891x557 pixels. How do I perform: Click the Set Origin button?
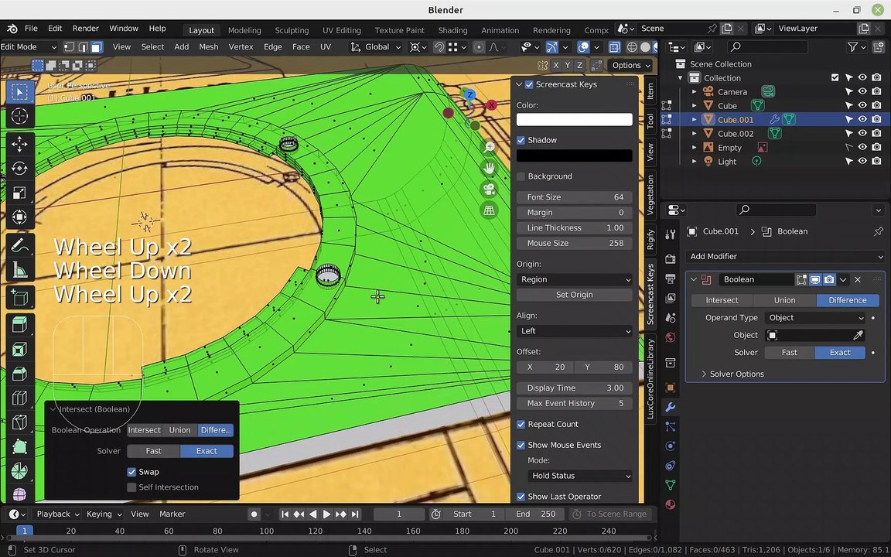(574, 295)
